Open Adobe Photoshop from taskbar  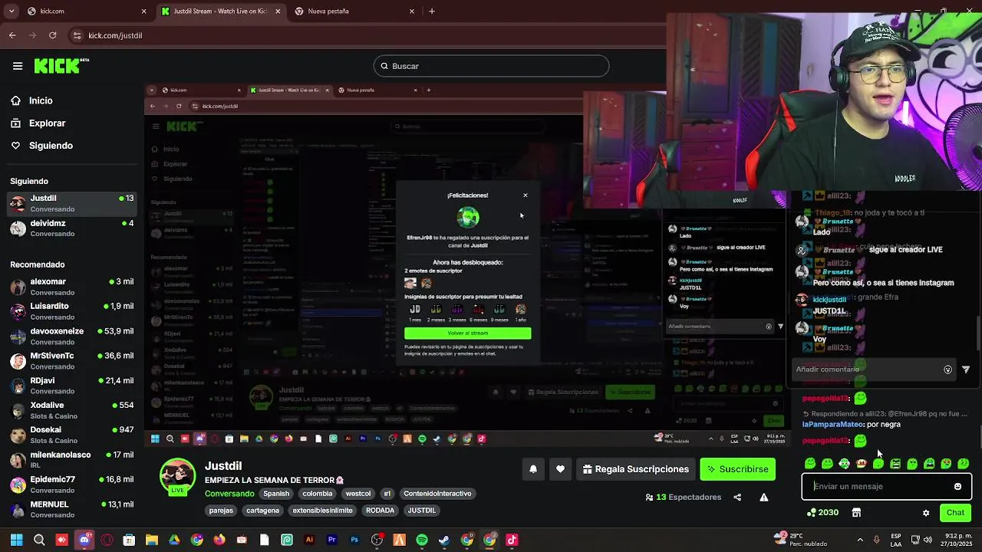tap(354, 540)
